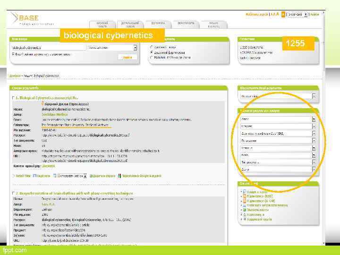The image size is (340, 255).
Task: Click the Google Scholar icon under result 1
Action: point(119,176)
